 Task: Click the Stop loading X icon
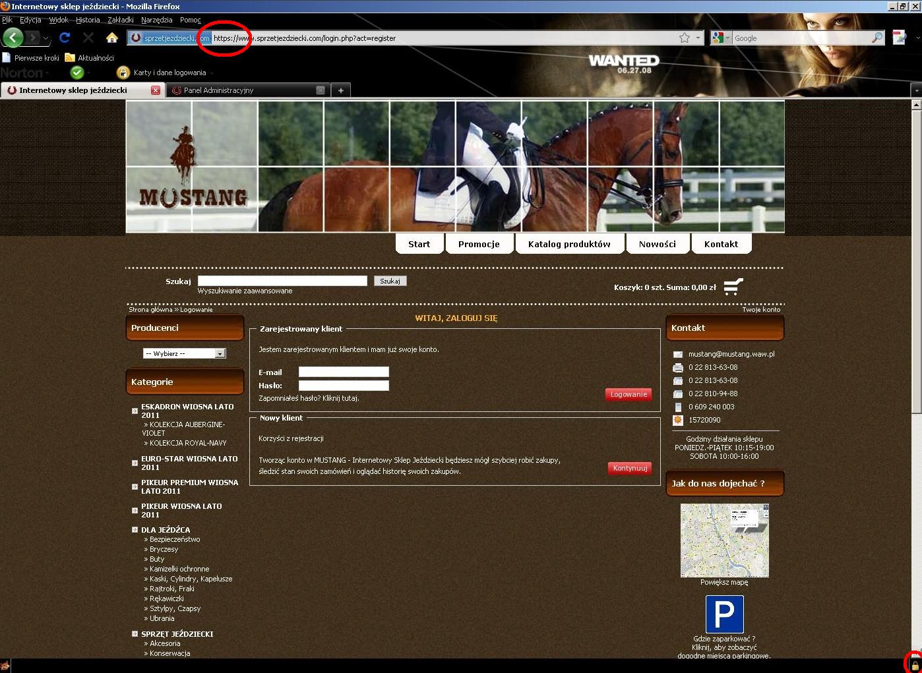(x=88, y=38)
